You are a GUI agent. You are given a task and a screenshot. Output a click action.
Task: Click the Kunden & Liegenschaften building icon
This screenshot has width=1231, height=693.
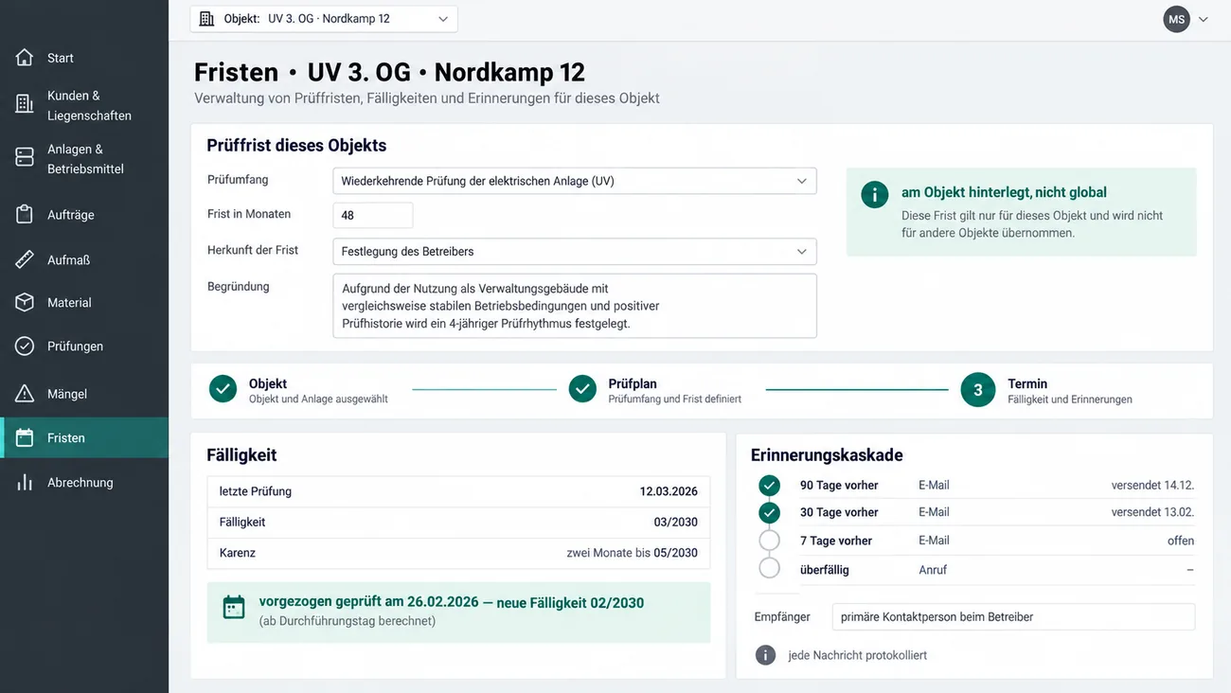pyautogui.click(x=25, y=105)
